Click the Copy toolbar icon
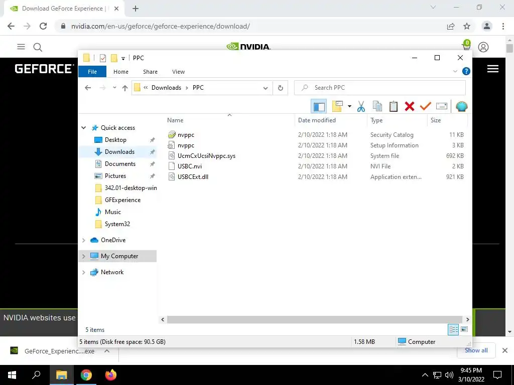Image resolution: width=514 pixels, height=385 pixels. 377,106
